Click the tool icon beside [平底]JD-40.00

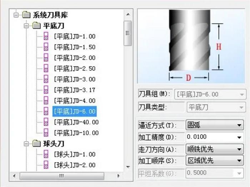point(46,122)
